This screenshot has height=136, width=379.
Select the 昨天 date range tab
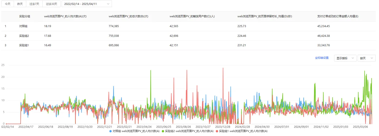pos(20,4)
